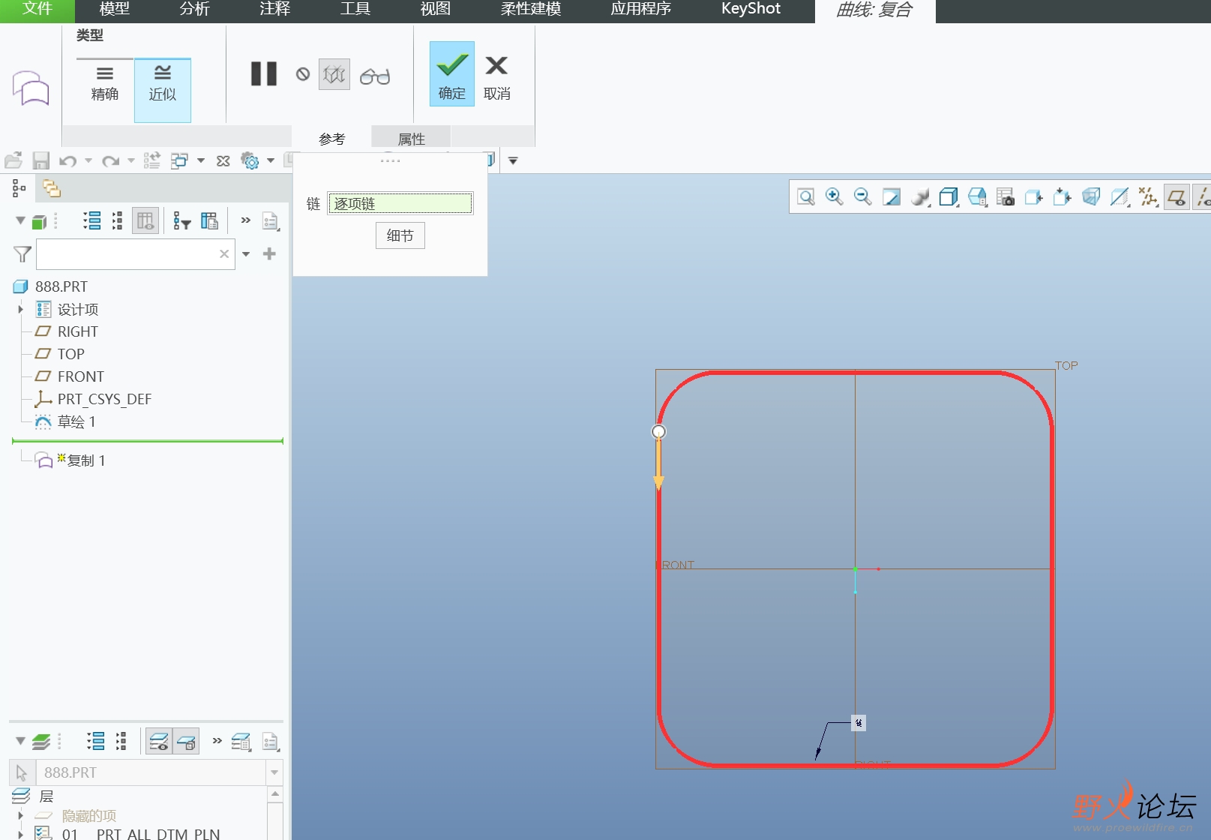Viewport: 1211px width, 840px height.
Task: Click the zoom out magnifier icon
Action: (863, 196)
